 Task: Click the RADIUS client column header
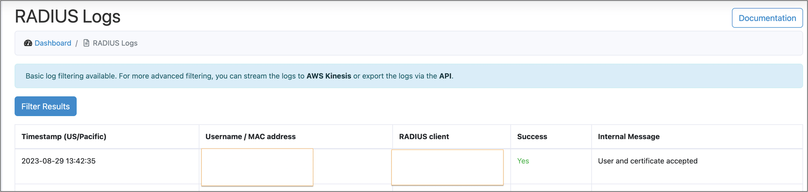pos(424,137)
